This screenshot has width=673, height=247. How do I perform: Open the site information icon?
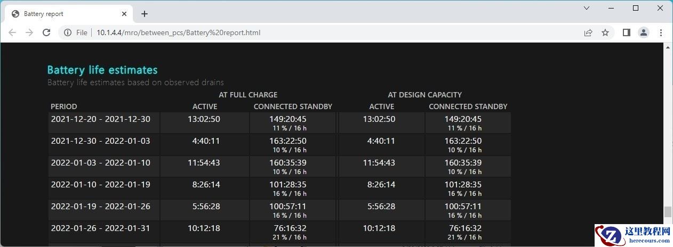click(68, 32)
